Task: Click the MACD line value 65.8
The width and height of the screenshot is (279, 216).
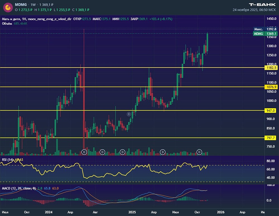Action: [47, 188]
